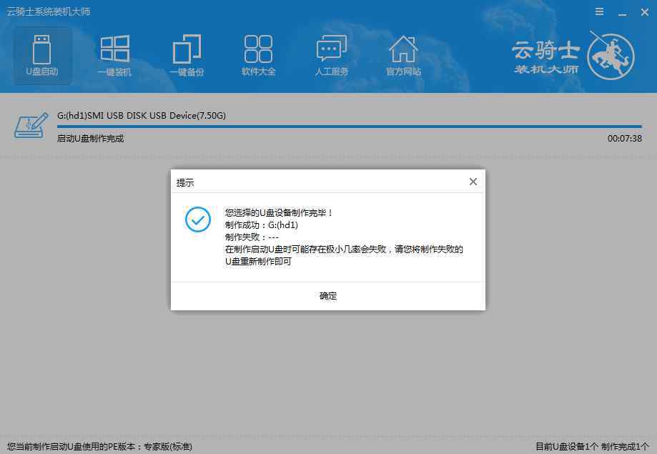Open the 一键备份 section
Image resolution: width=657 pixels, height=454 pixels.
tap(187, 56)
